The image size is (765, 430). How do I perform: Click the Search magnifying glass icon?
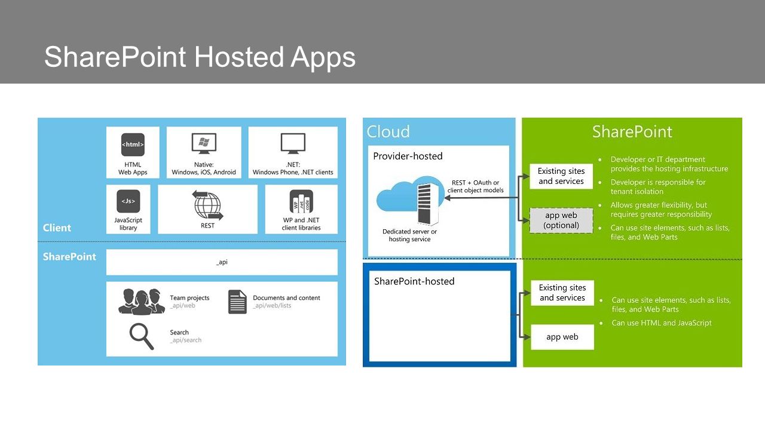[x=142, y=336]
